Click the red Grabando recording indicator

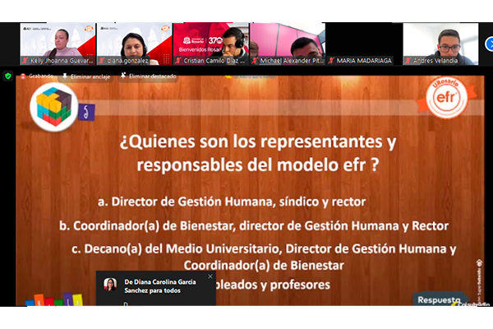[38, 76]
